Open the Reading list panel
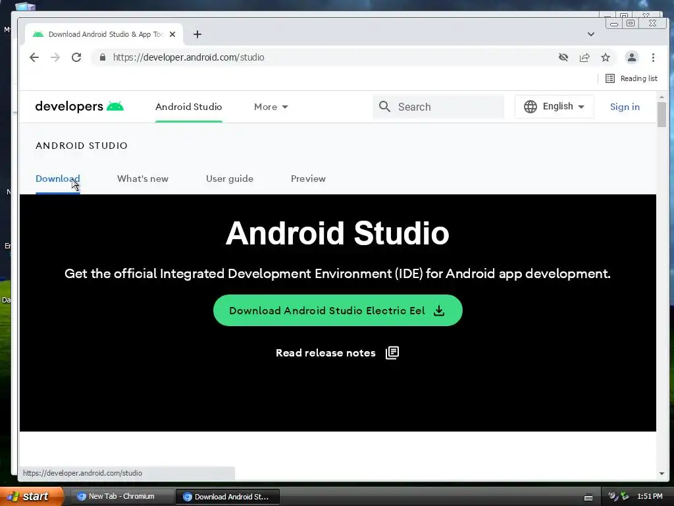 pos(631,78)
